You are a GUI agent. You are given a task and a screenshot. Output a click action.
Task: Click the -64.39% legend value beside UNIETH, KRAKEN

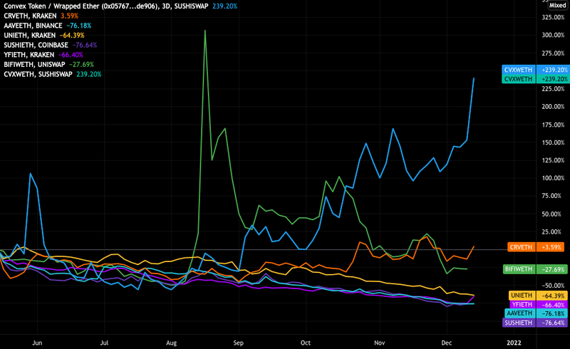click(x=72, y=36)
